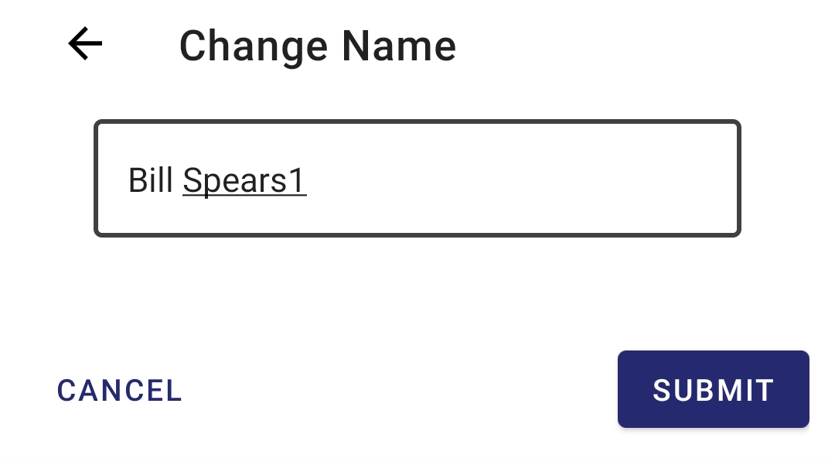Viewport: 835px width, 465px height.
Task: Click the underlined word Spears1
Action: (244, 180)
